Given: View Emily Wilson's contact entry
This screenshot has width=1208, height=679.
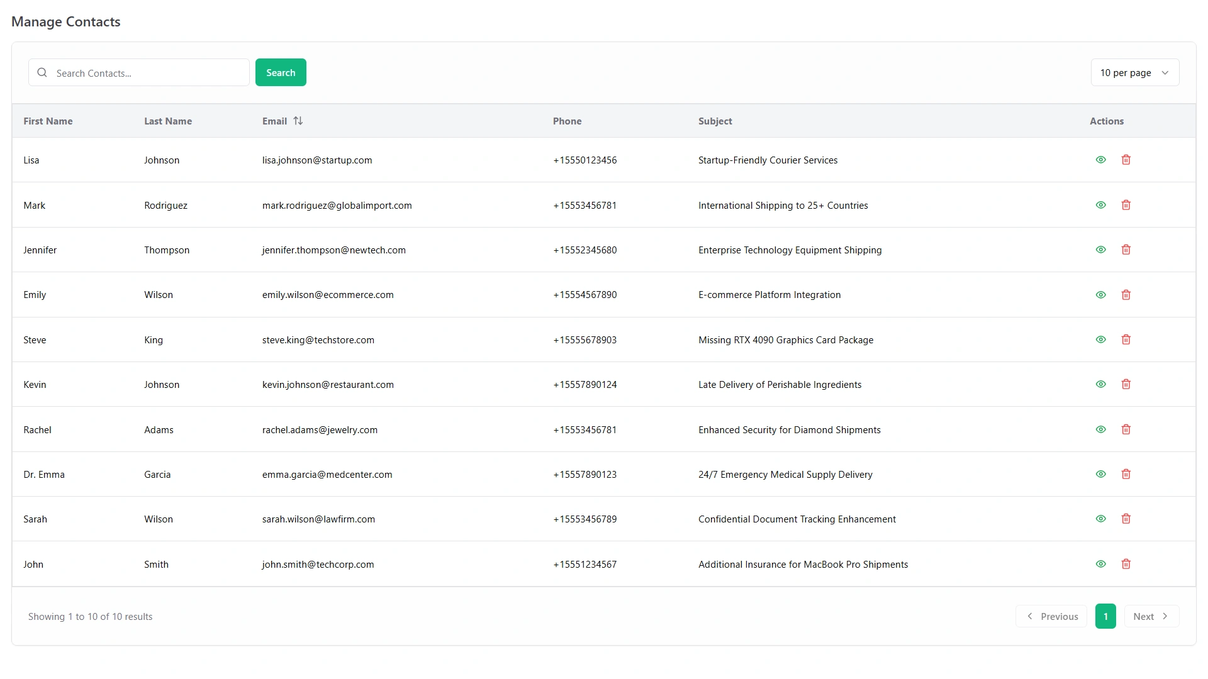Looking at the screenshot, I should click(x=1100, y=295).
